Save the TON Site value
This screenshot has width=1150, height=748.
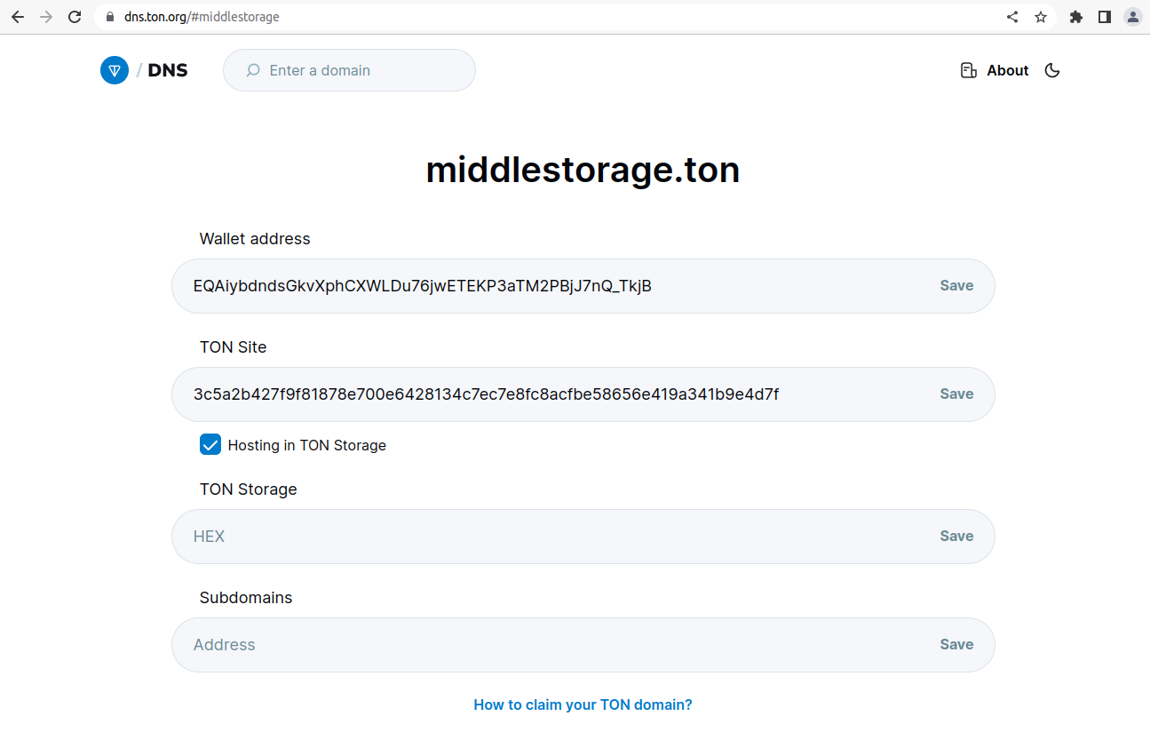[x=956, y=394]
